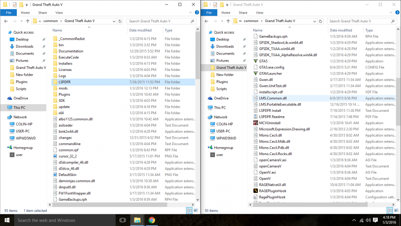Image resolution: width=401 pixels, height=226 pixels.
Task: Expand the ribbon in left window
Action: click(190, 12)
